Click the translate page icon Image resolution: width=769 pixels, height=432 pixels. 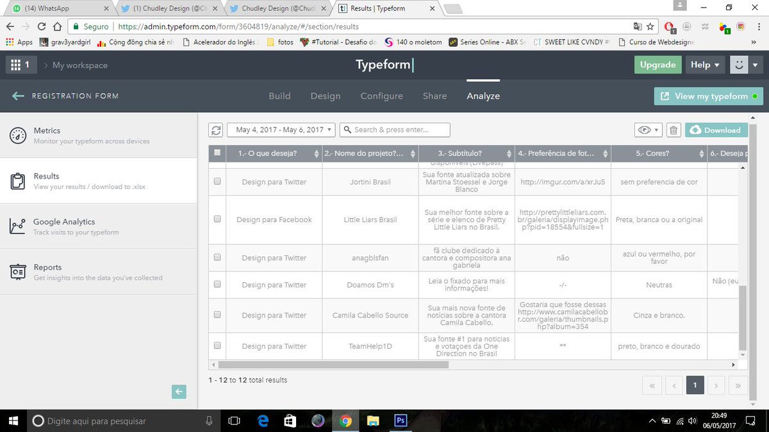(x=637, y=27)
